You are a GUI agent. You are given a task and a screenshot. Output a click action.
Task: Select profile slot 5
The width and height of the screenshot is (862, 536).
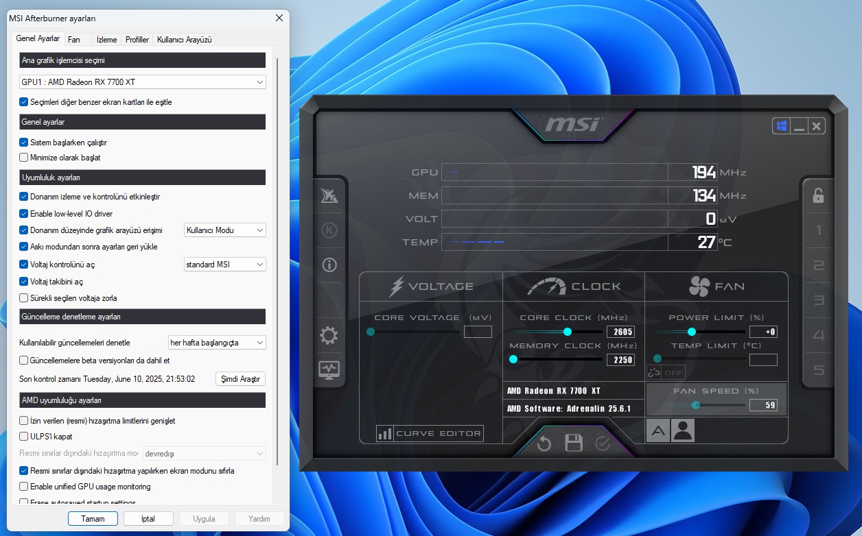[x=818, y=370]
